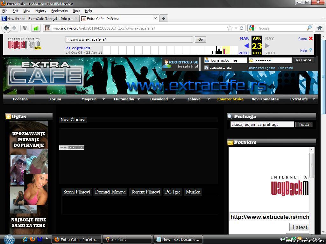Open the Tools menu
326x244 pixels.
coord(76,11)
